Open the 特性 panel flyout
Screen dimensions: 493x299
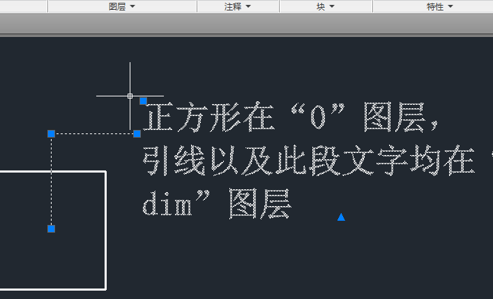click(x=439, y=6)
